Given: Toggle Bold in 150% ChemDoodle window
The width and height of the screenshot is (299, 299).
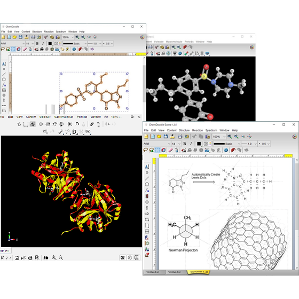Looking at the screenshot, I should pyautogui.click(x=37, y=43).
